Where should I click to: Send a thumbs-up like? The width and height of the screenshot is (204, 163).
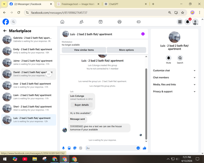[144, 148]
